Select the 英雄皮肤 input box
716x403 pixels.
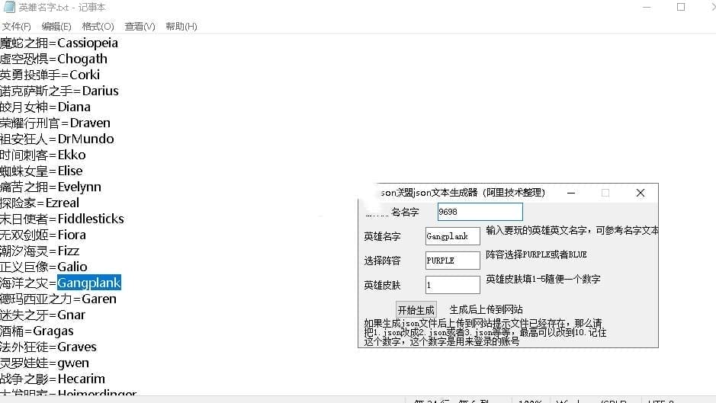pos(452,284)
